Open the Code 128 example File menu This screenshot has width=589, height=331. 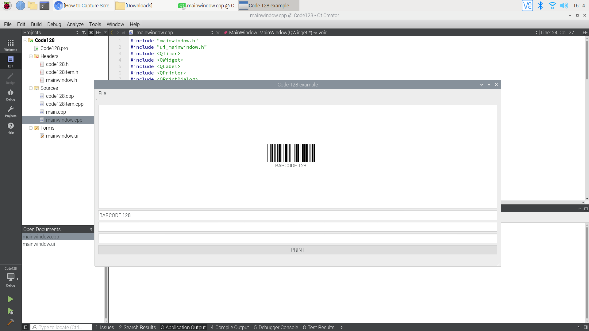(102, 93)
